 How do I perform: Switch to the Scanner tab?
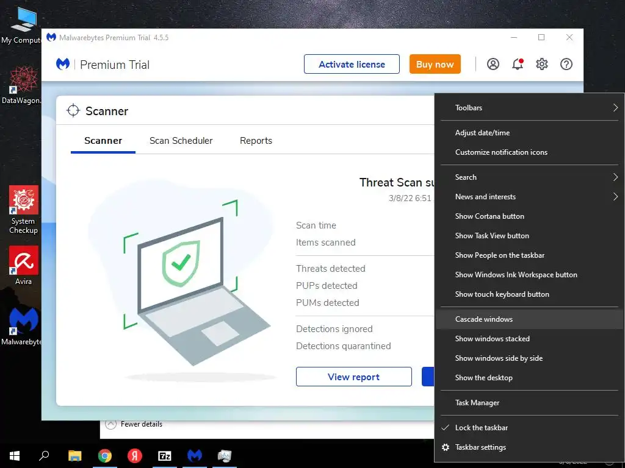(x=103, y=141)
